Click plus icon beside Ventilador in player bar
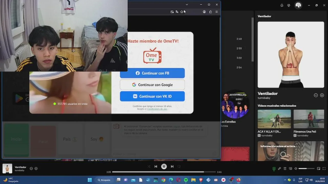The image size is (328, 184). point(36,168)
